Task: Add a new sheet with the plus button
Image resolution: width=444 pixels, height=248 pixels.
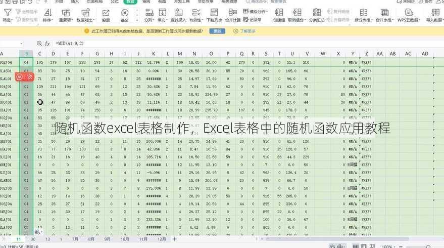Action: [x=174, y=239]
